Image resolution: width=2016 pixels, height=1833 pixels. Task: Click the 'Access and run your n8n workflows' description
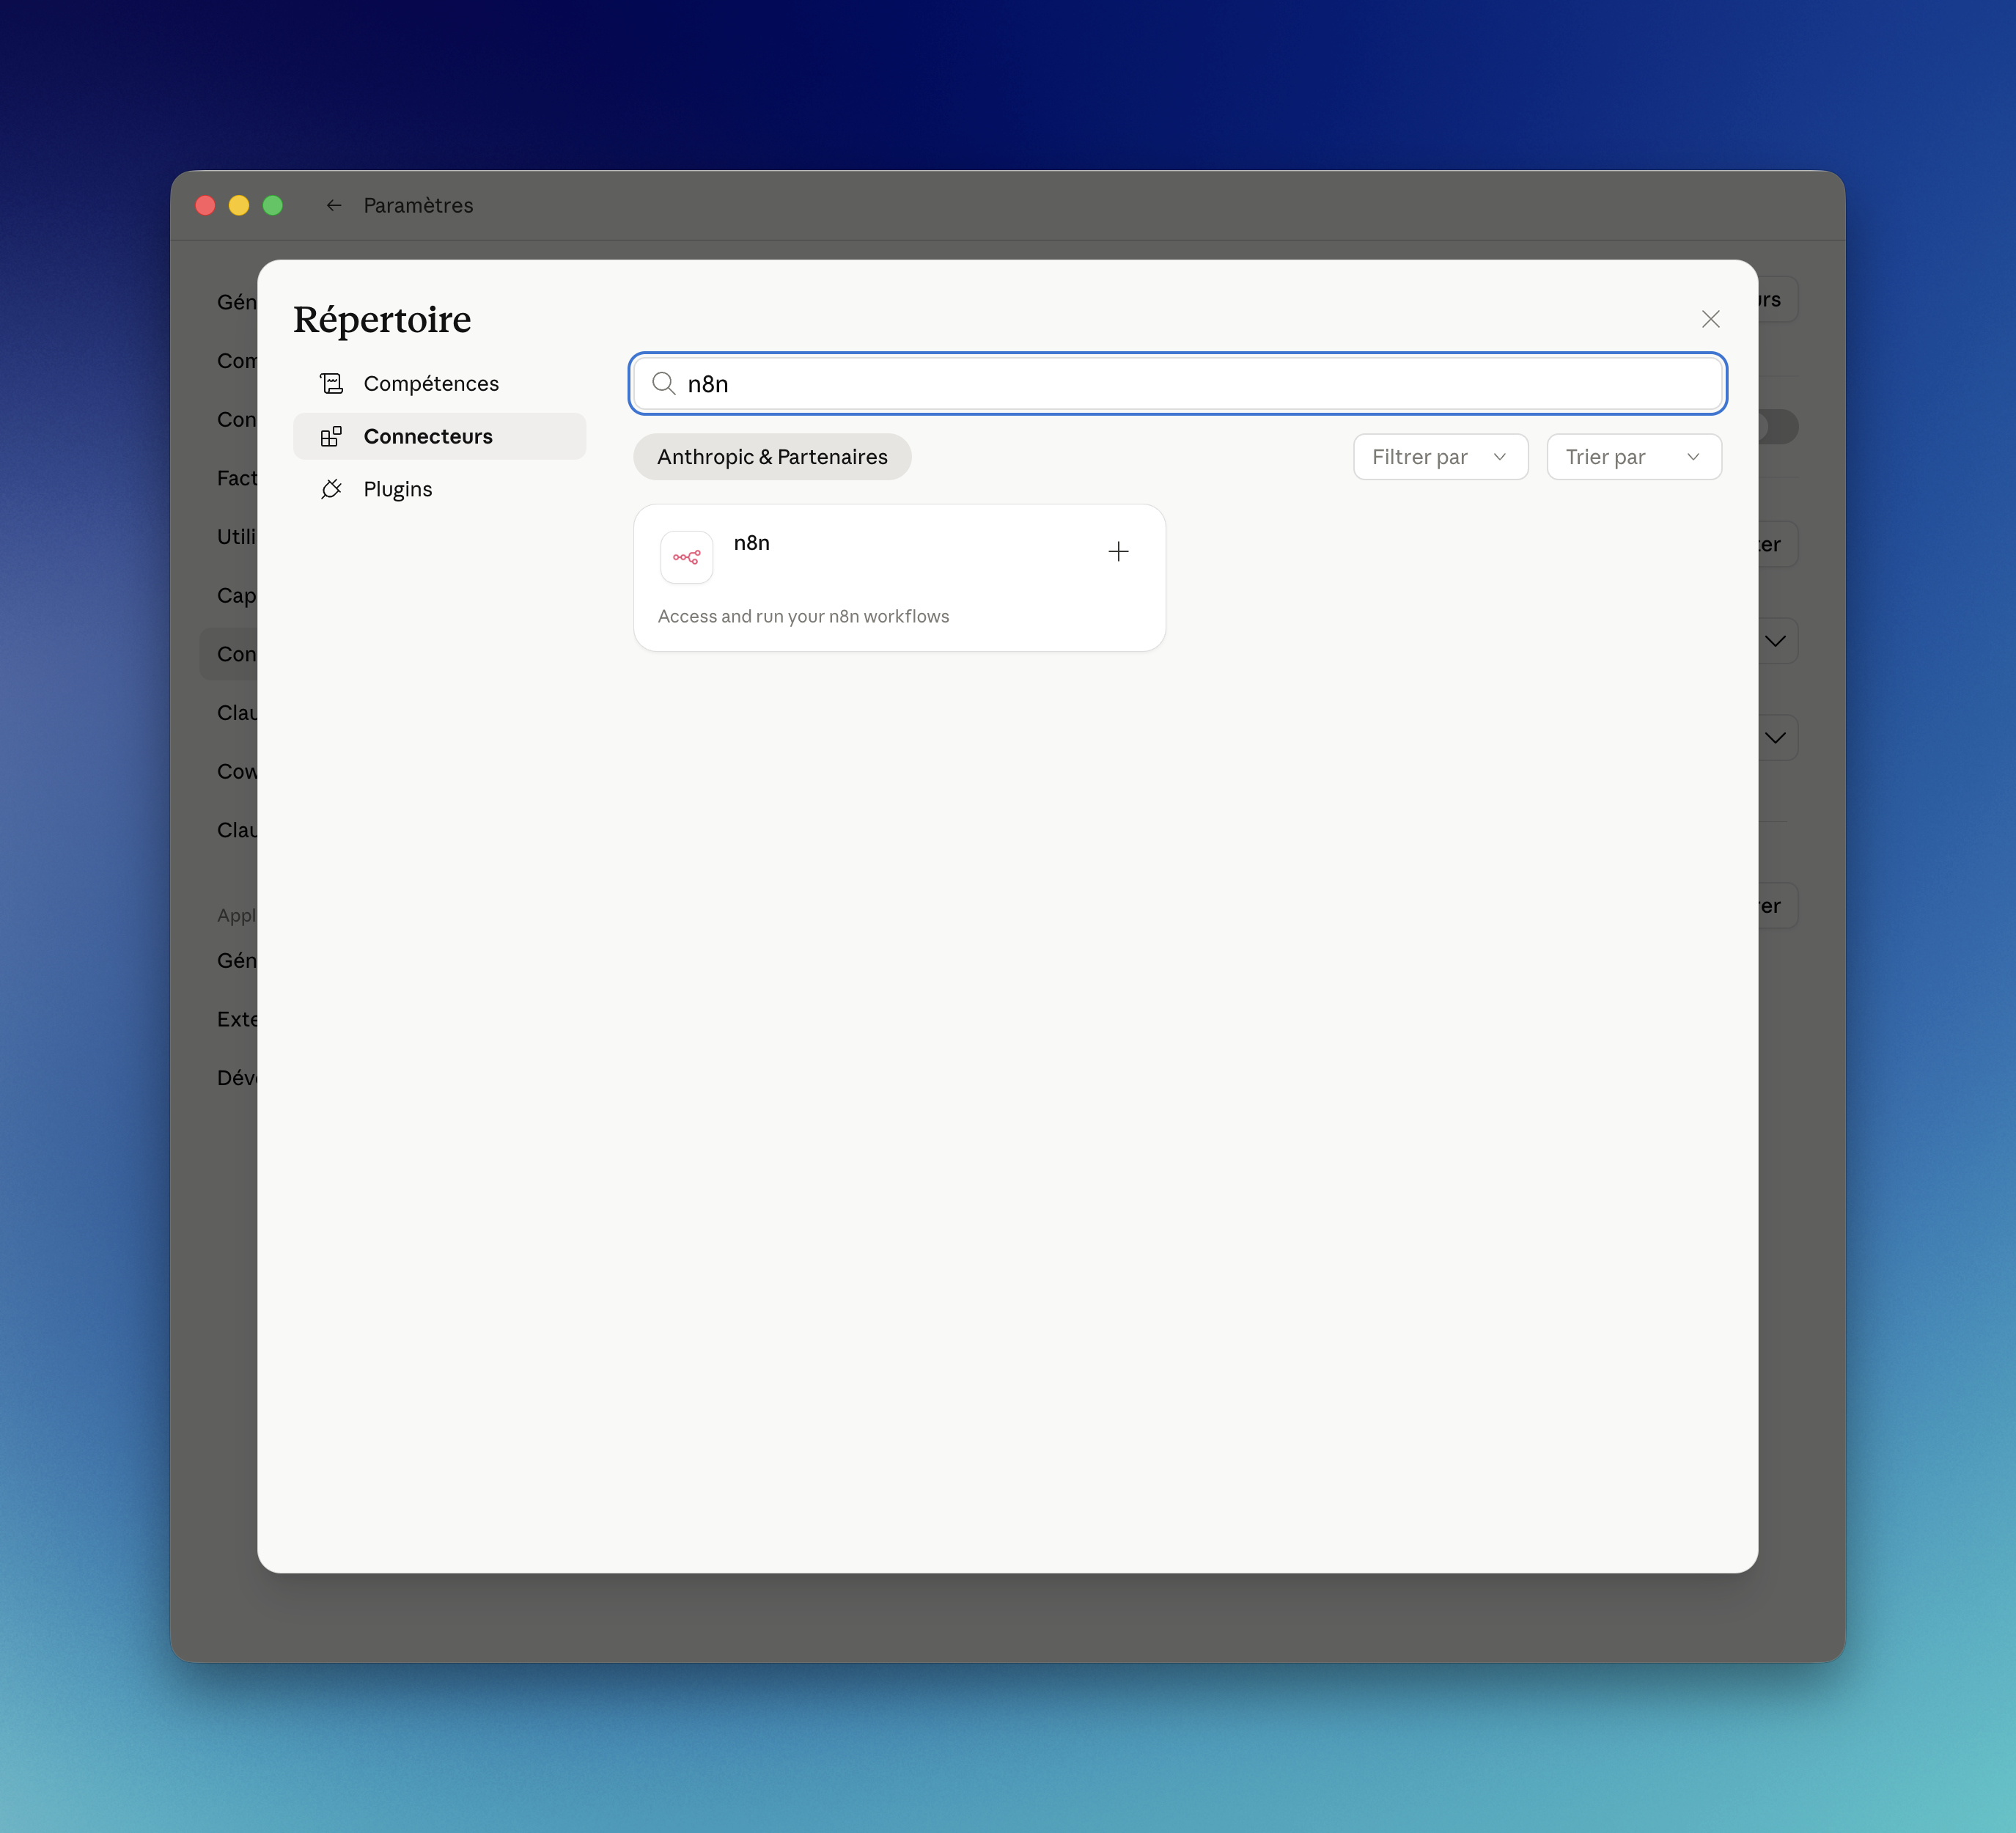click(x=803, y=616)
